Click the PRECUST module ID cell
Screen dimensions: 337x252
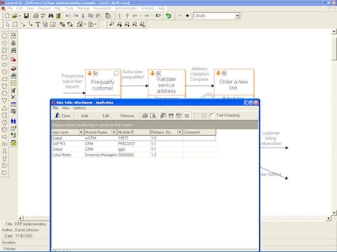[134, 144]
